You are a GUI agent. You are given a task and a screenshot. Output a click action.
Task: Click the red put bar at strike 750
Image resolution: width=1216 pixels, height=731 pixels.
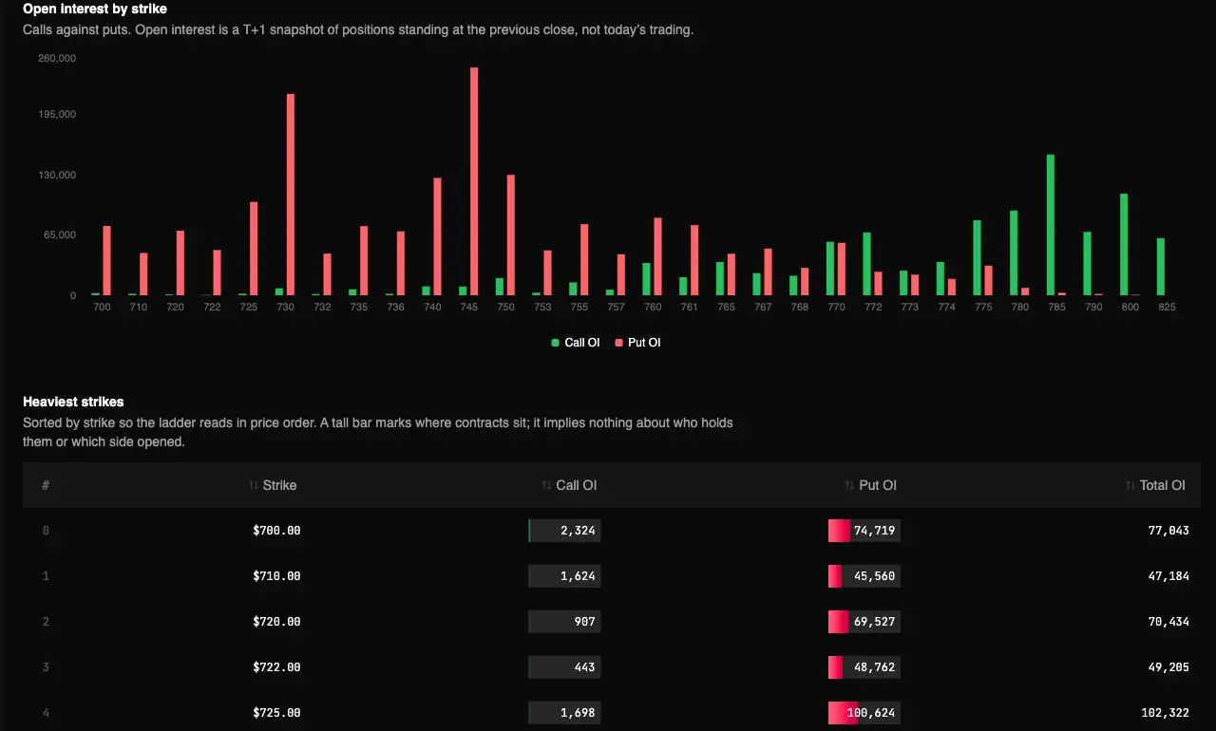pyautogui.click(x=511, y=235)
